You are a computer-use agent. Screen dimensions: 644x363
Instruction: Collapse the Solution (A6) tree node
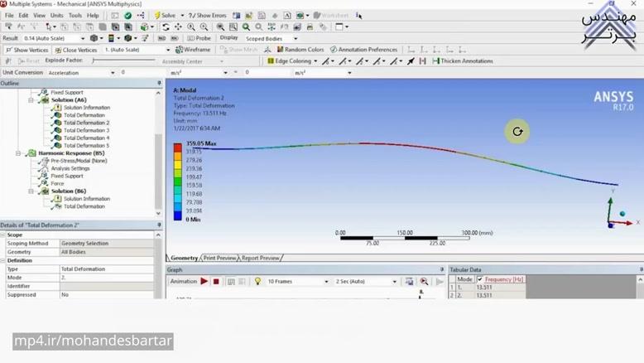(x=31, y=100)
